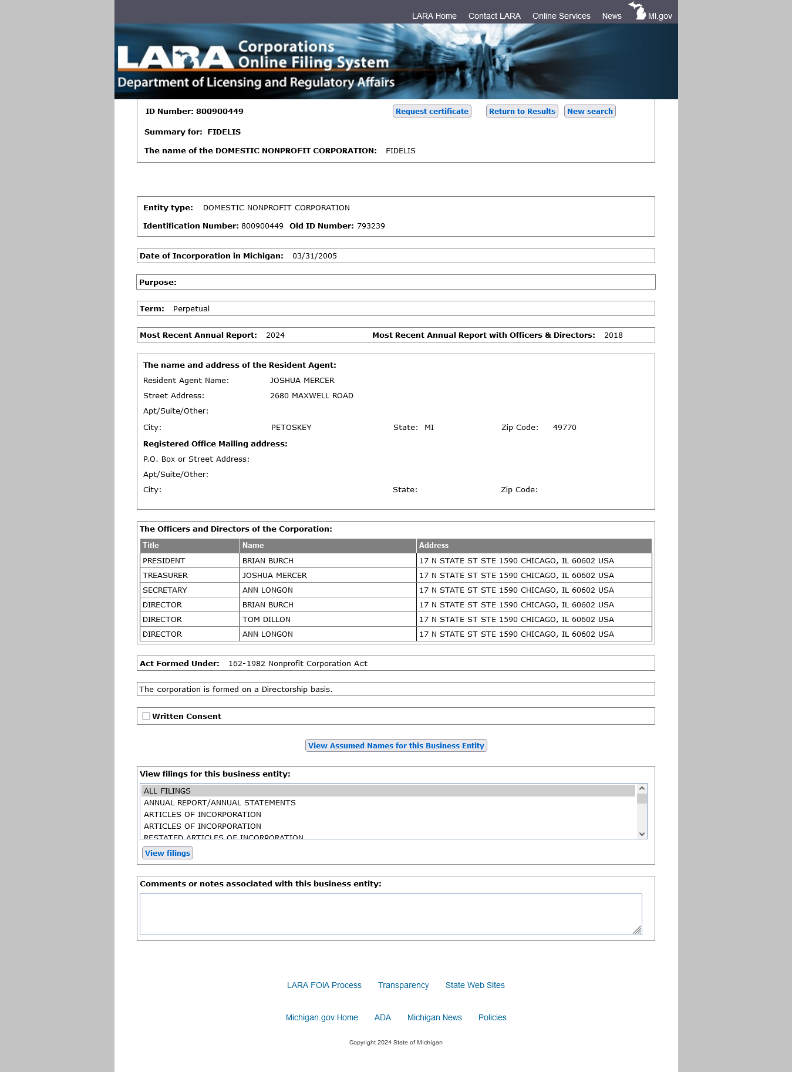792x1072 pixels.
Task: Click the Name column header in officers table
Action: (x=328, y=546)
